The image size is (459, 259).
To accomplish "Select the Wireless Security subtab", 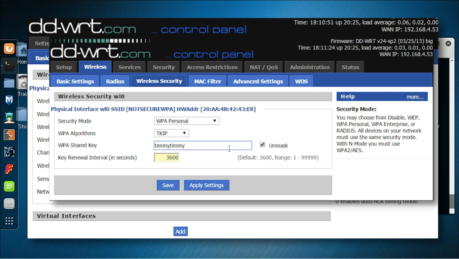I will pos(159,81).
